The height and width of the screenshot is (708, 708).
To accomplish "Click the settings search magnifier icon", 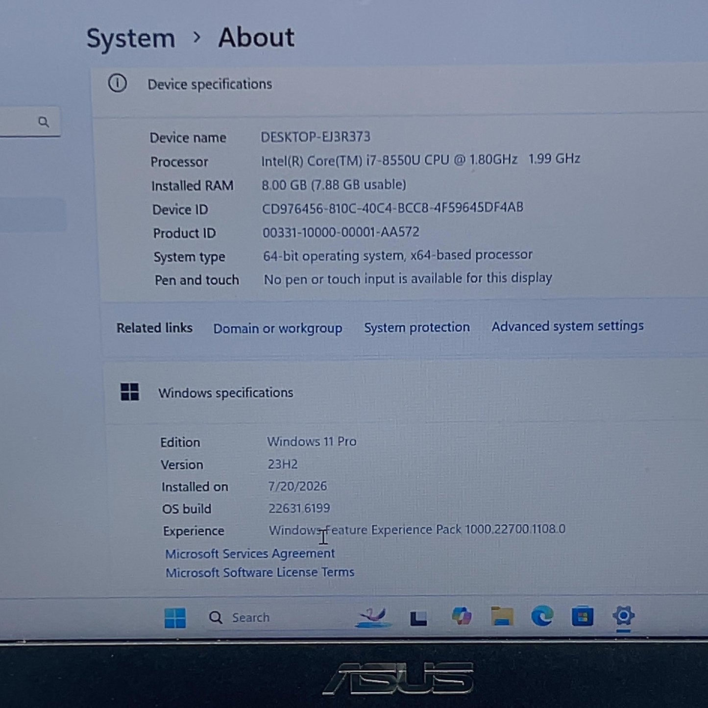I will (x=44, y=122).
